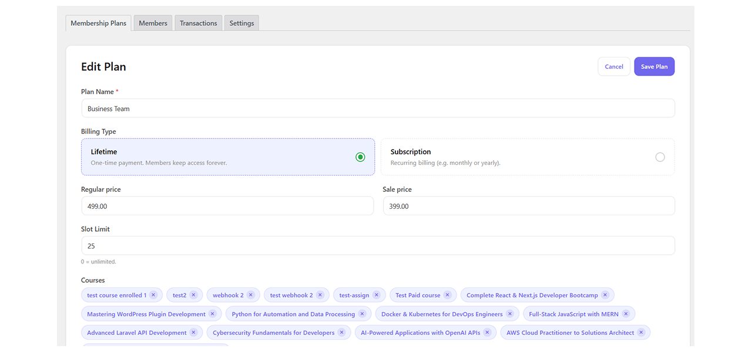752x352 pixels.
Task: Click the Save Plan button
Action: 654,66
